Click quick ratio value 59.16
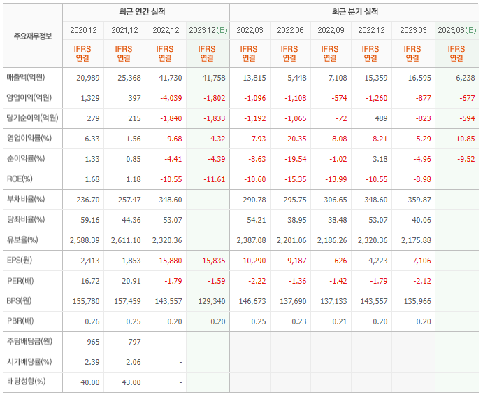The width and height of the screenshot is (483, 395). [90, 220]
